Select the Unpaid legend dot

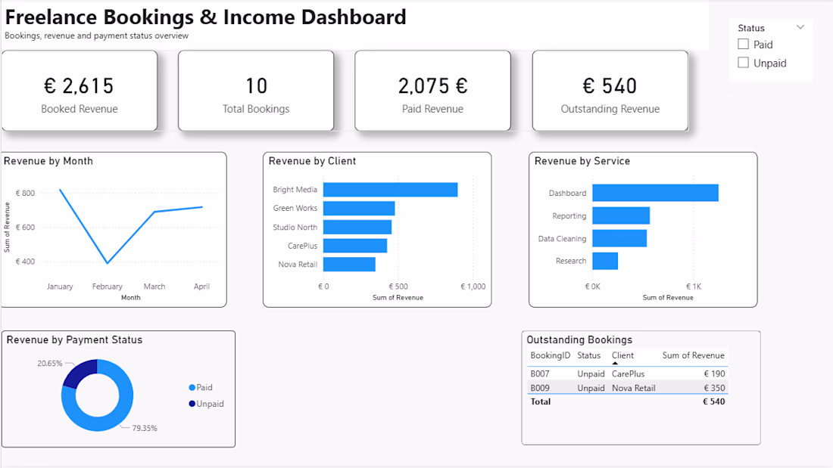[192, 404]
